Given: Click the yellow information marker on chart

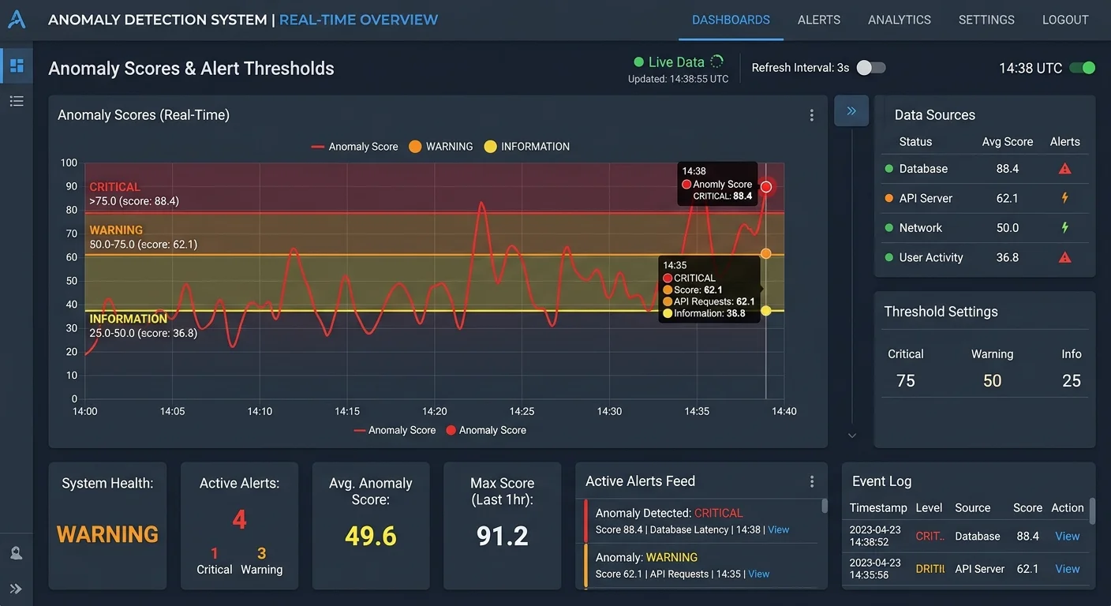Looking at the screenshot, I should pos(766,311).
